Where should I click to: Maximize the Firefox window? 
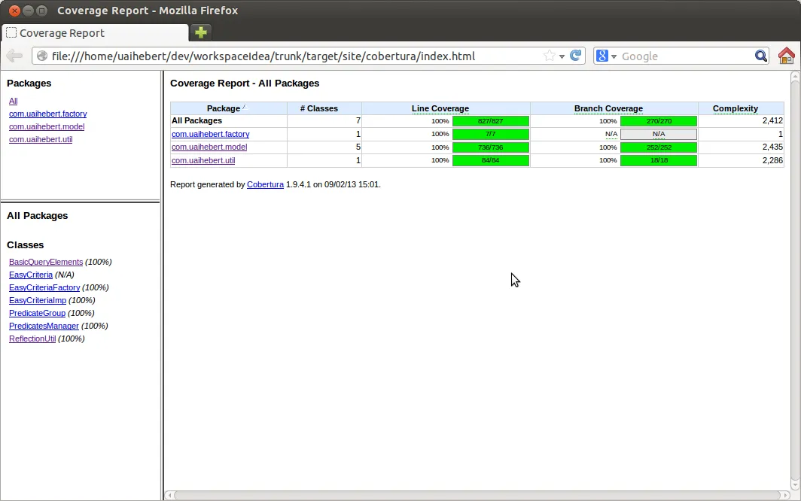click(x=42, y=11)
